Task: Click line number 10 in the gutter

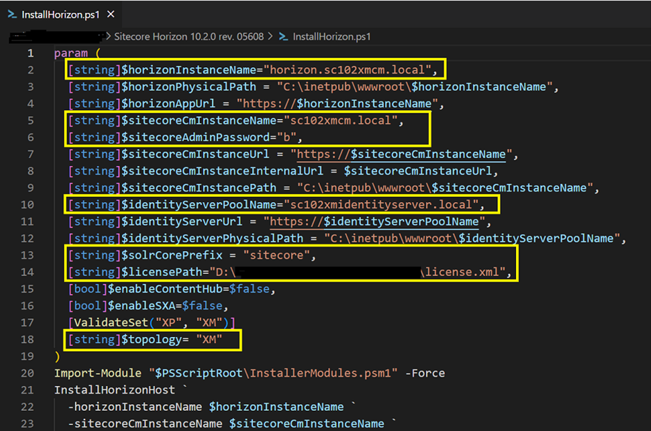Action: coord(28,205)
